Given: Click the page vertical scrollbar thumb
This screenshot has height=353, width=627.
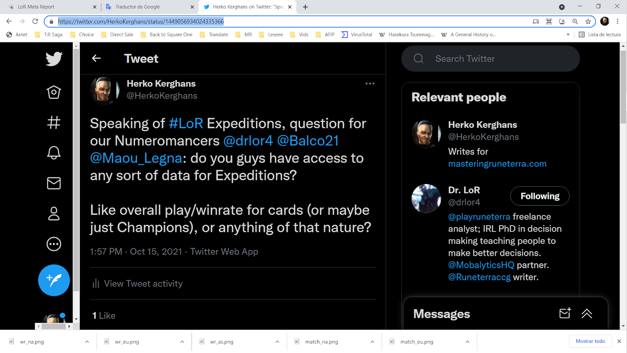Looking at the screenshot, I should (x=623, y=87).
